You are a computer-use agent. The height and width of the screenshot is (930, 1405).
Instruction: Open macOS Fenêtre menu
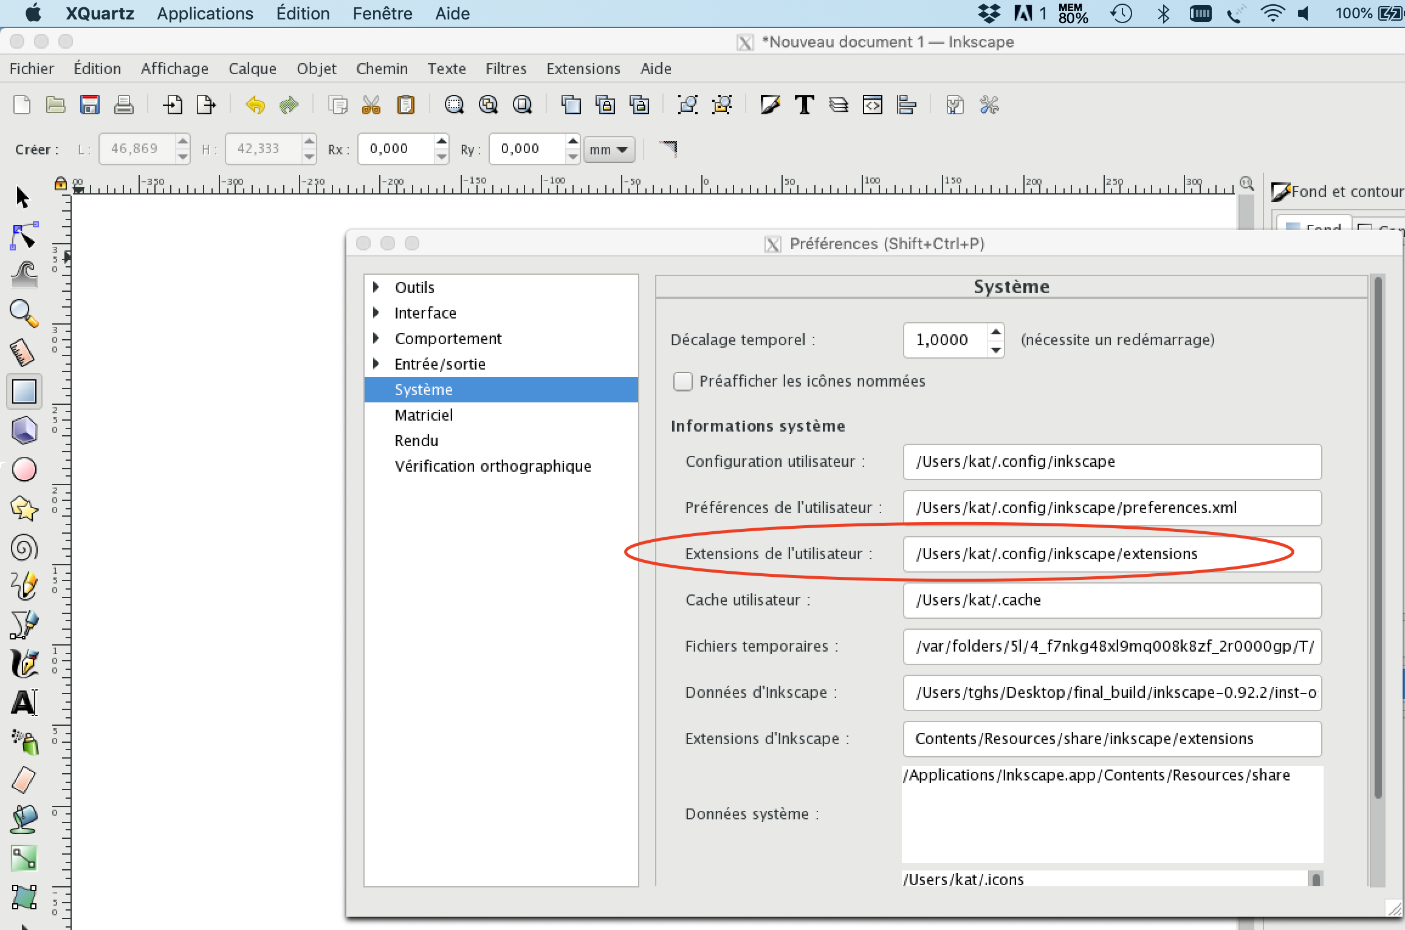pos(382,13)
